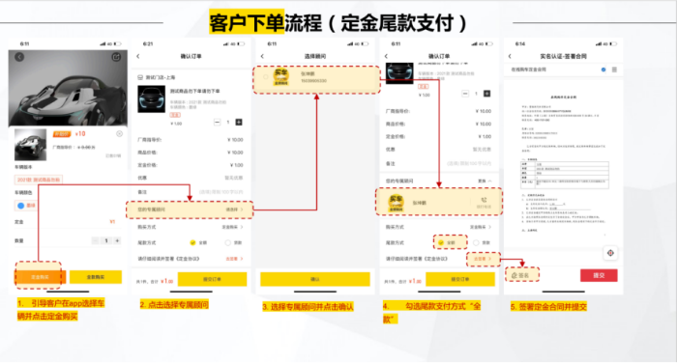The image size is (677, 363).
Task: Tap the phone call icon beside the chosen advisor
Action: tap(484, 200)
